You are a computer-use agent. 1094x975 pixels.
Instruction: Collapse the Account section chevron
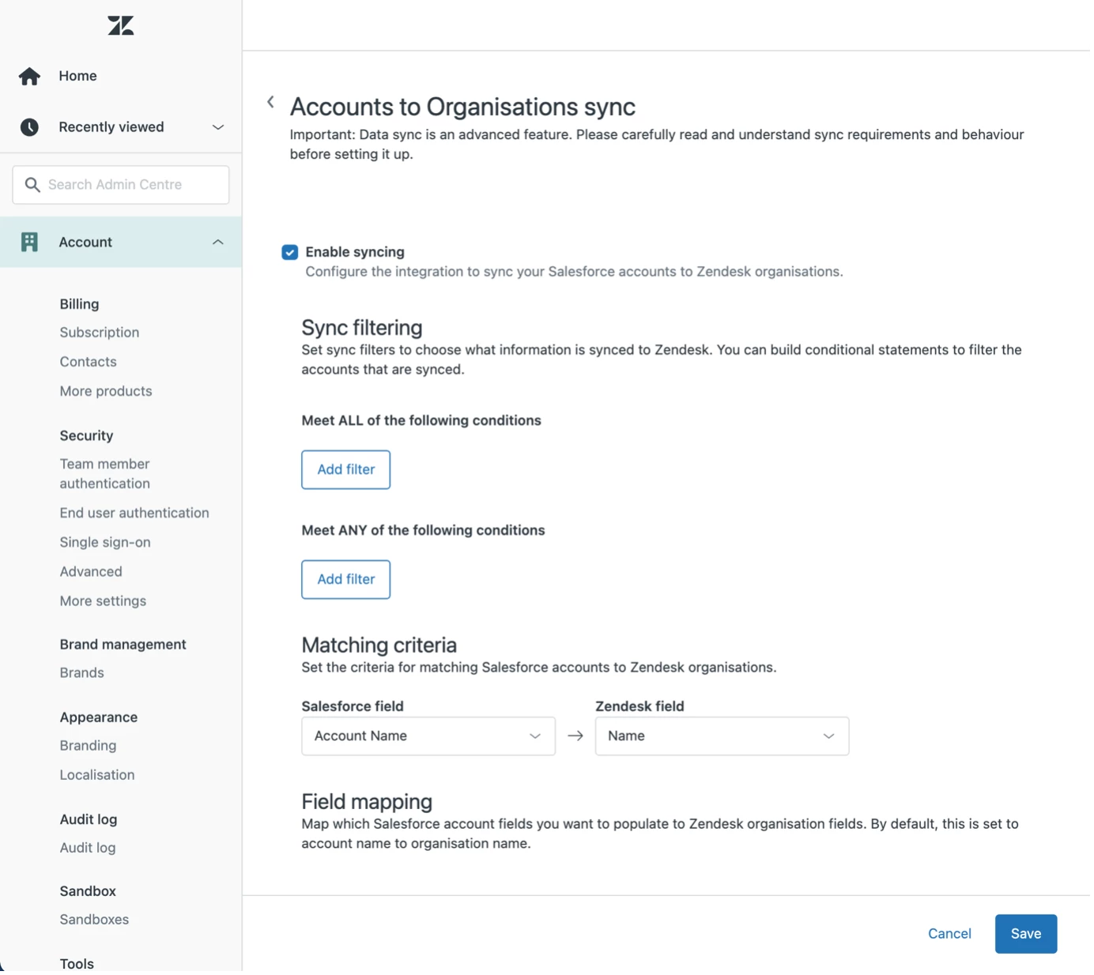click(x=218, y=242)
